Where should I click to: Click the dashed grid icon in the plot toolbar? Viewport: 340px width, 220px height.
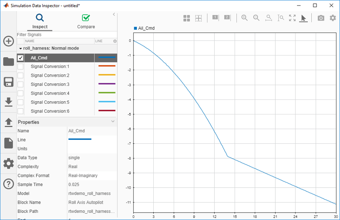[x=198, y=18]
